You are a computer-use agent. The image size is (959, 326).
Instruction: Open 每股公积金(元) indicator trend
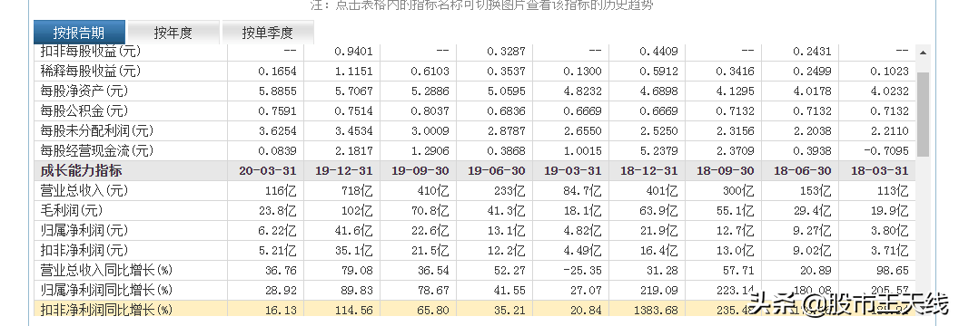coord(84,110)
